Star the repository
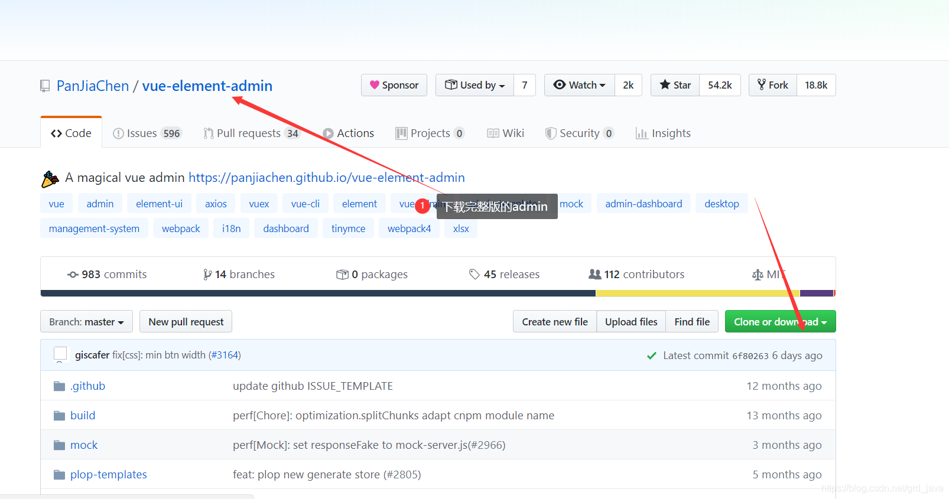Viewport: 949px width, 499px height. point(675,85)
